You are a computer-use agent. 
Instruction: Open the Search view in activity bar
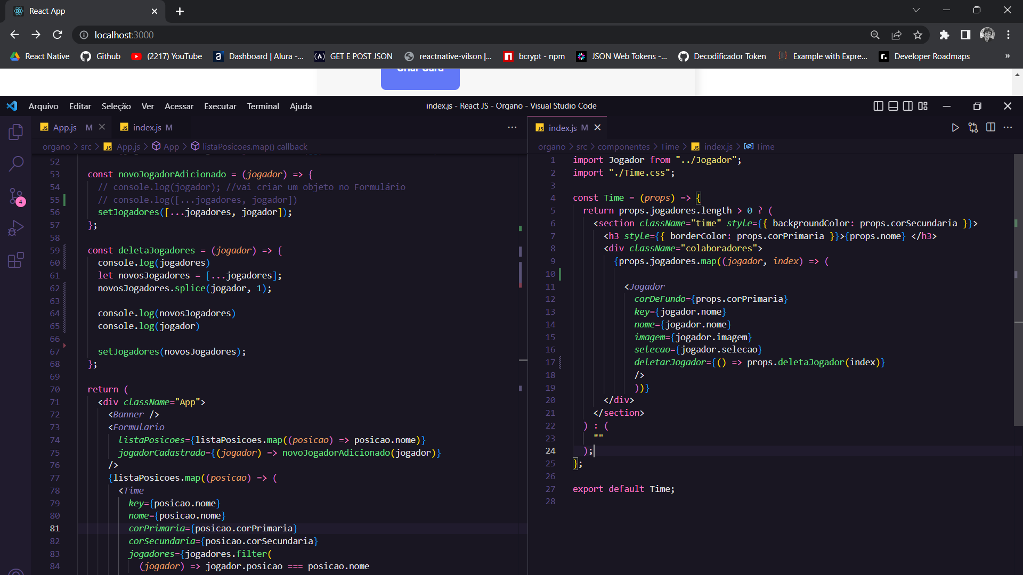tap(16, 164)
